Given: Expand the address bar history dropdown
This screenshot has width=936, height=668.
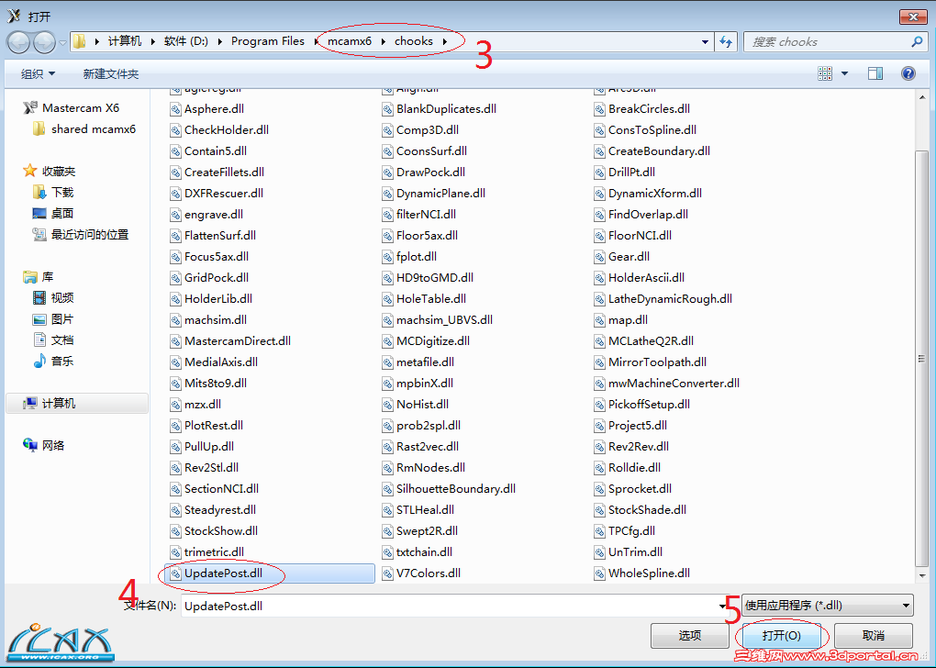Looking at the screenshot, I should click(705, 42).
